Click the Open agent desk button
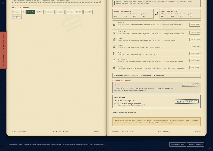The image size is (213, 151). (x=178, y=144)
